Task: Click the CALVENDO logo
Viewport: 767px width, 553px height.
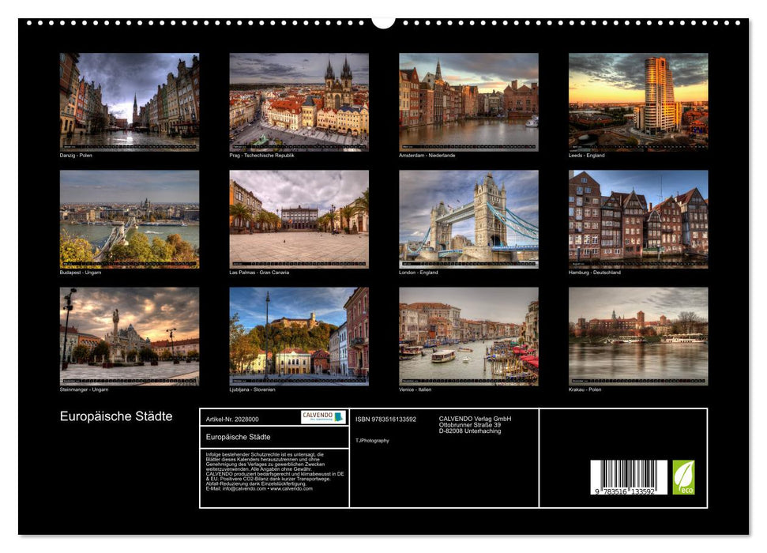Action: coord(322,417)
